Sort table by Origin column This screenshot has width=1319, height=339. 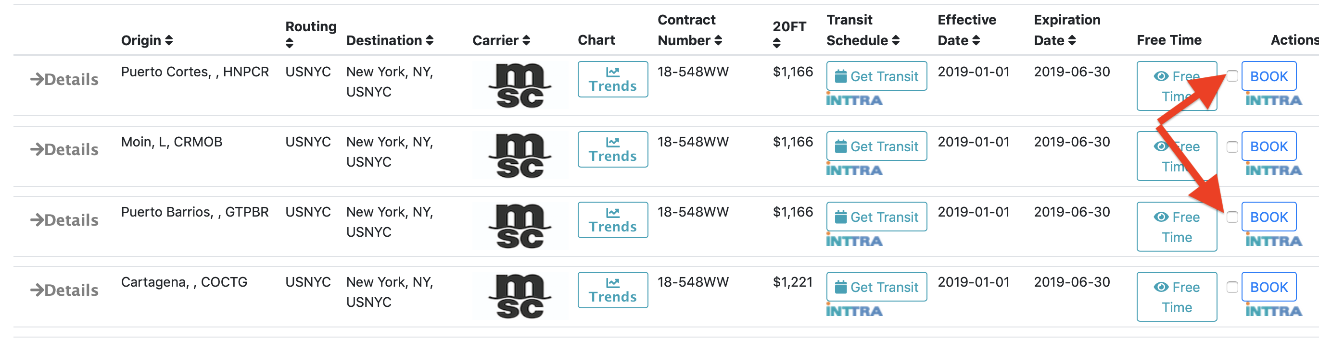pos(168,40)
